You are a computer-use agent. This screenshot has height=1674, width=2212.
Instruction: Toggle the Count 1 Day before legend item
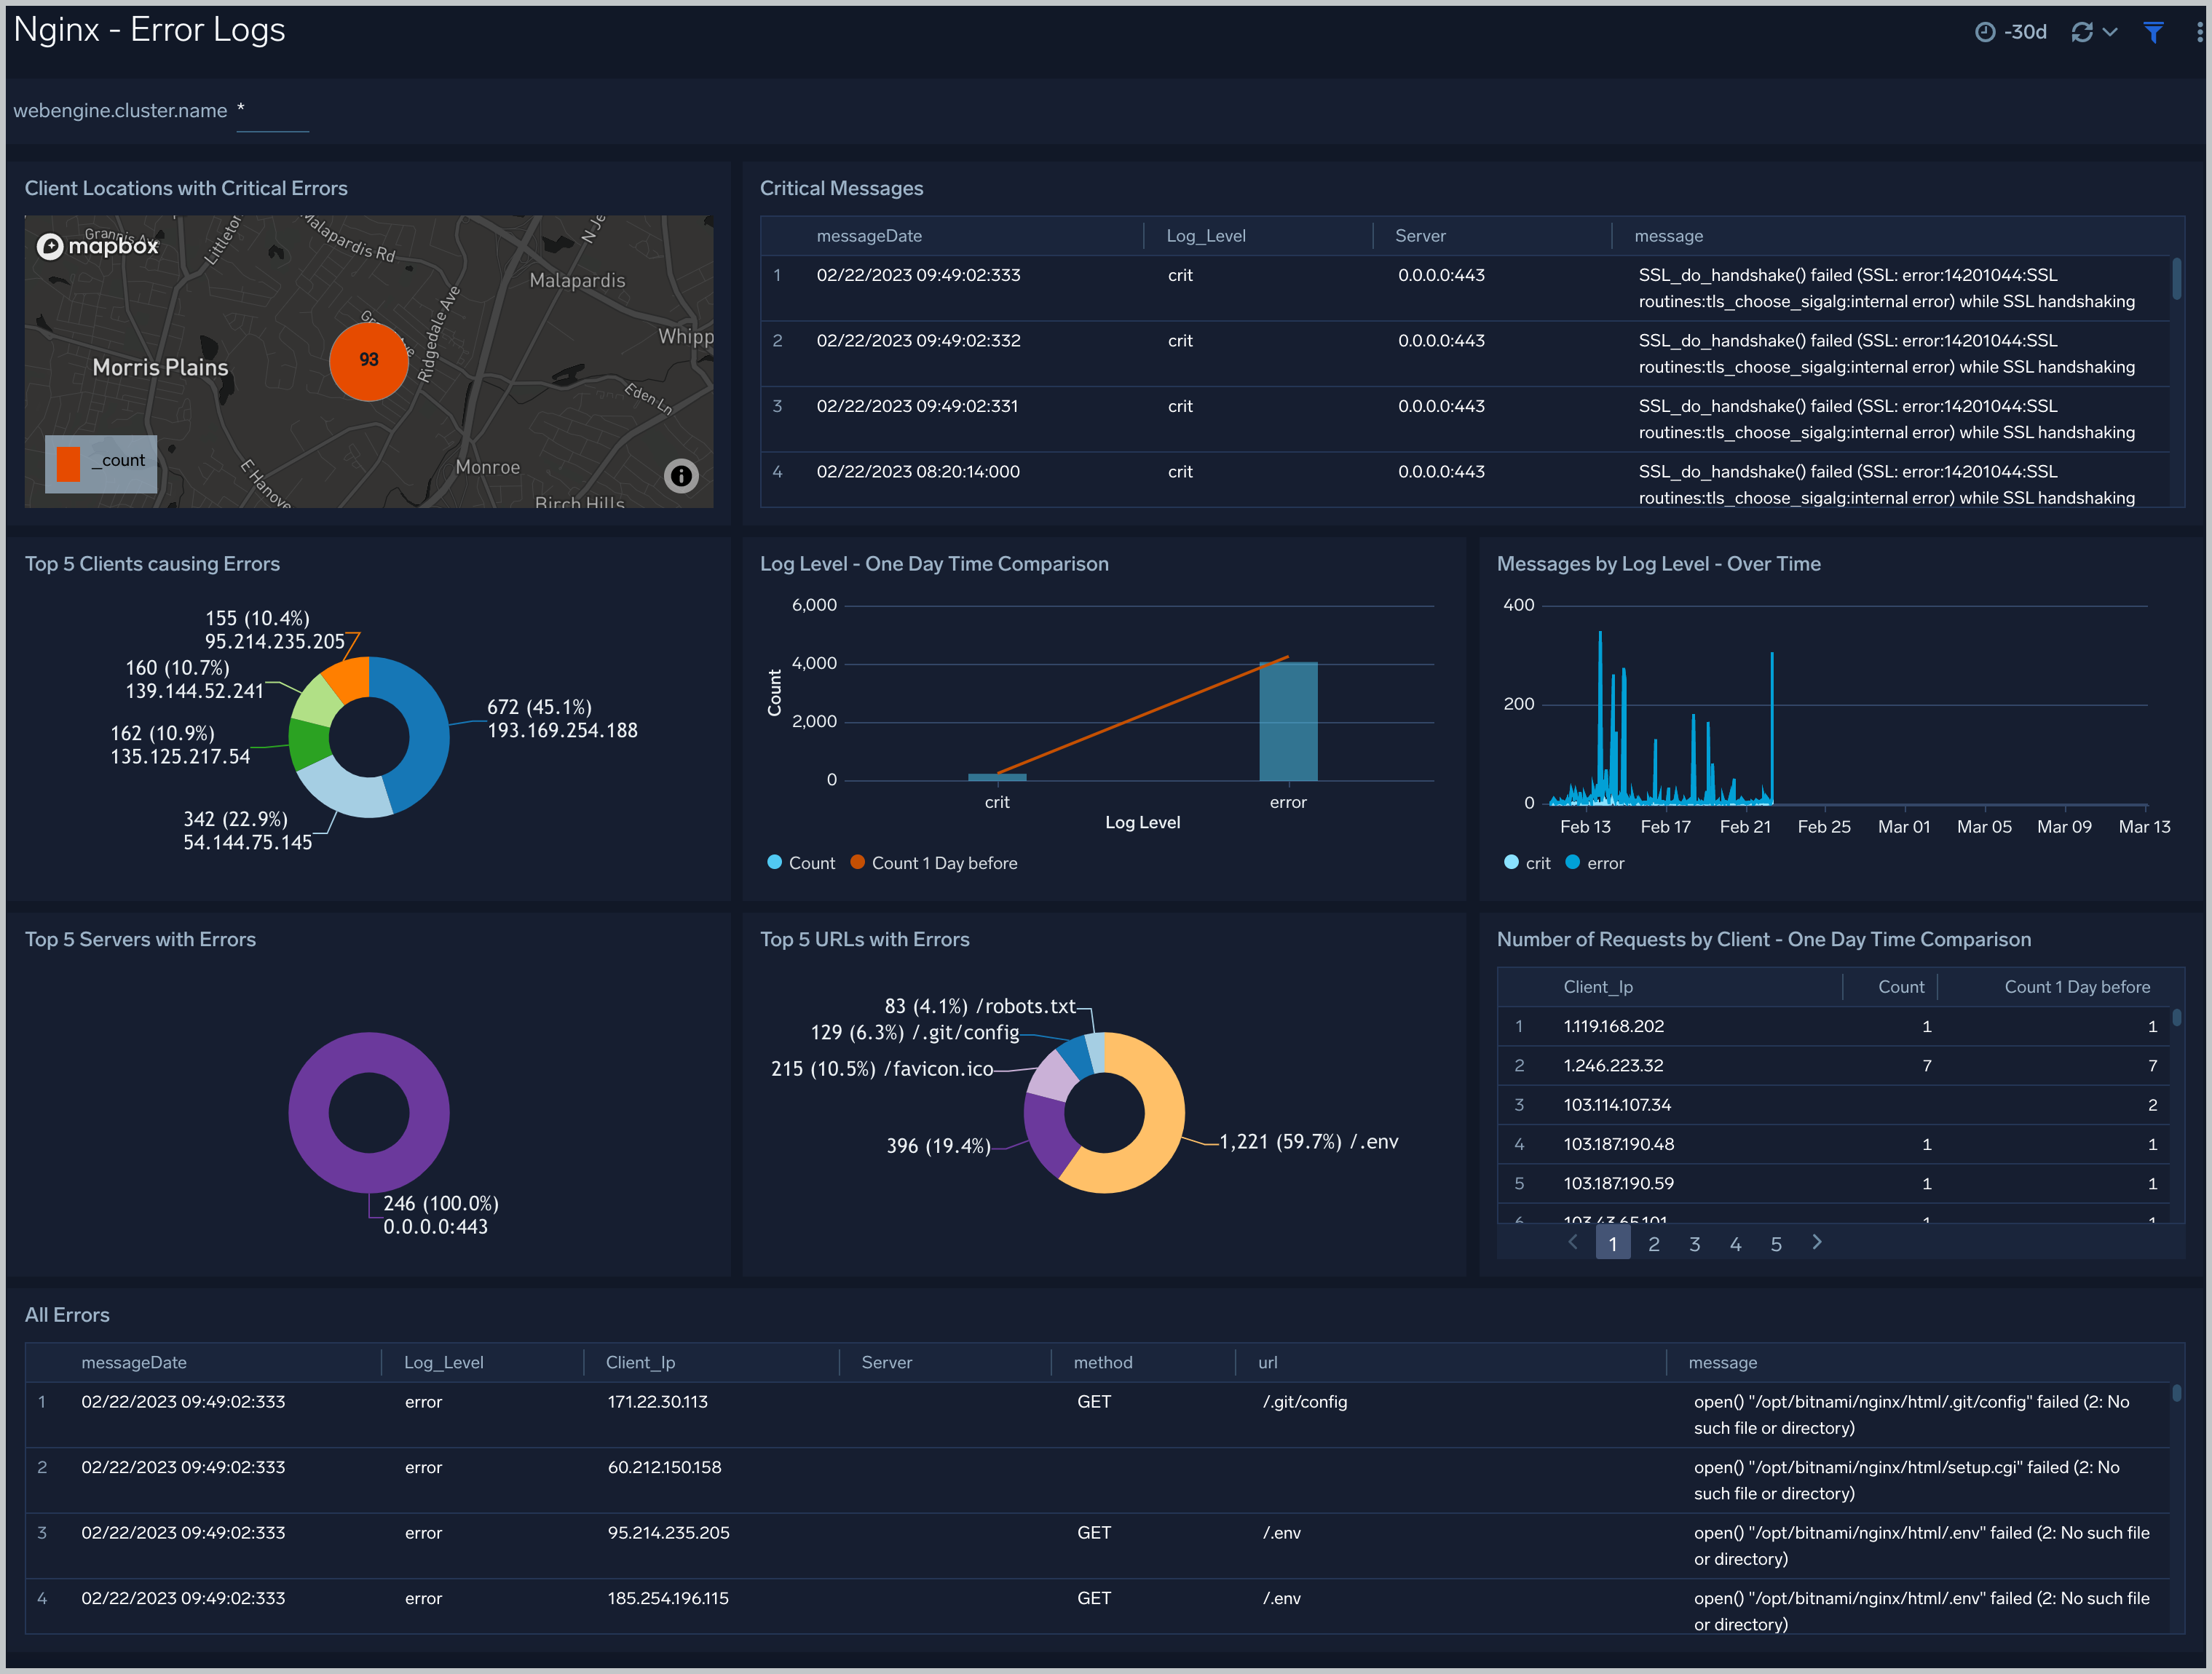[x=933, y=862]
